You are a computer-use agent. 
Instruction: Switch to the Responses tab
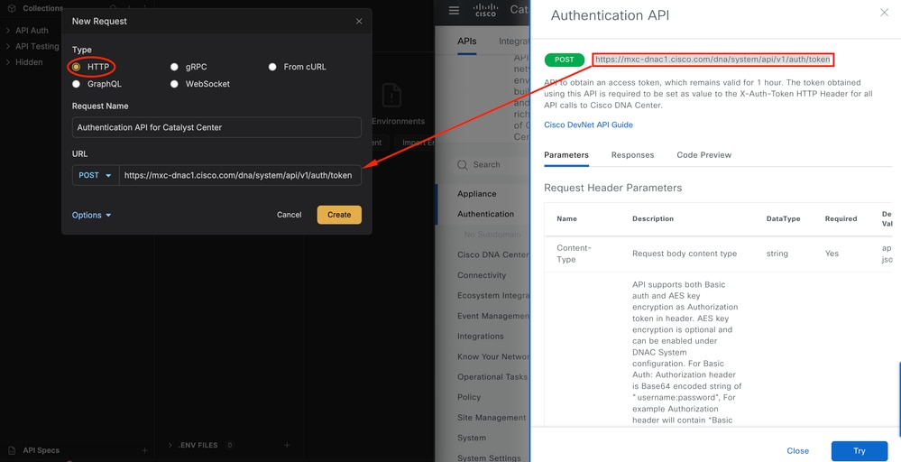(x=632, y=155)
